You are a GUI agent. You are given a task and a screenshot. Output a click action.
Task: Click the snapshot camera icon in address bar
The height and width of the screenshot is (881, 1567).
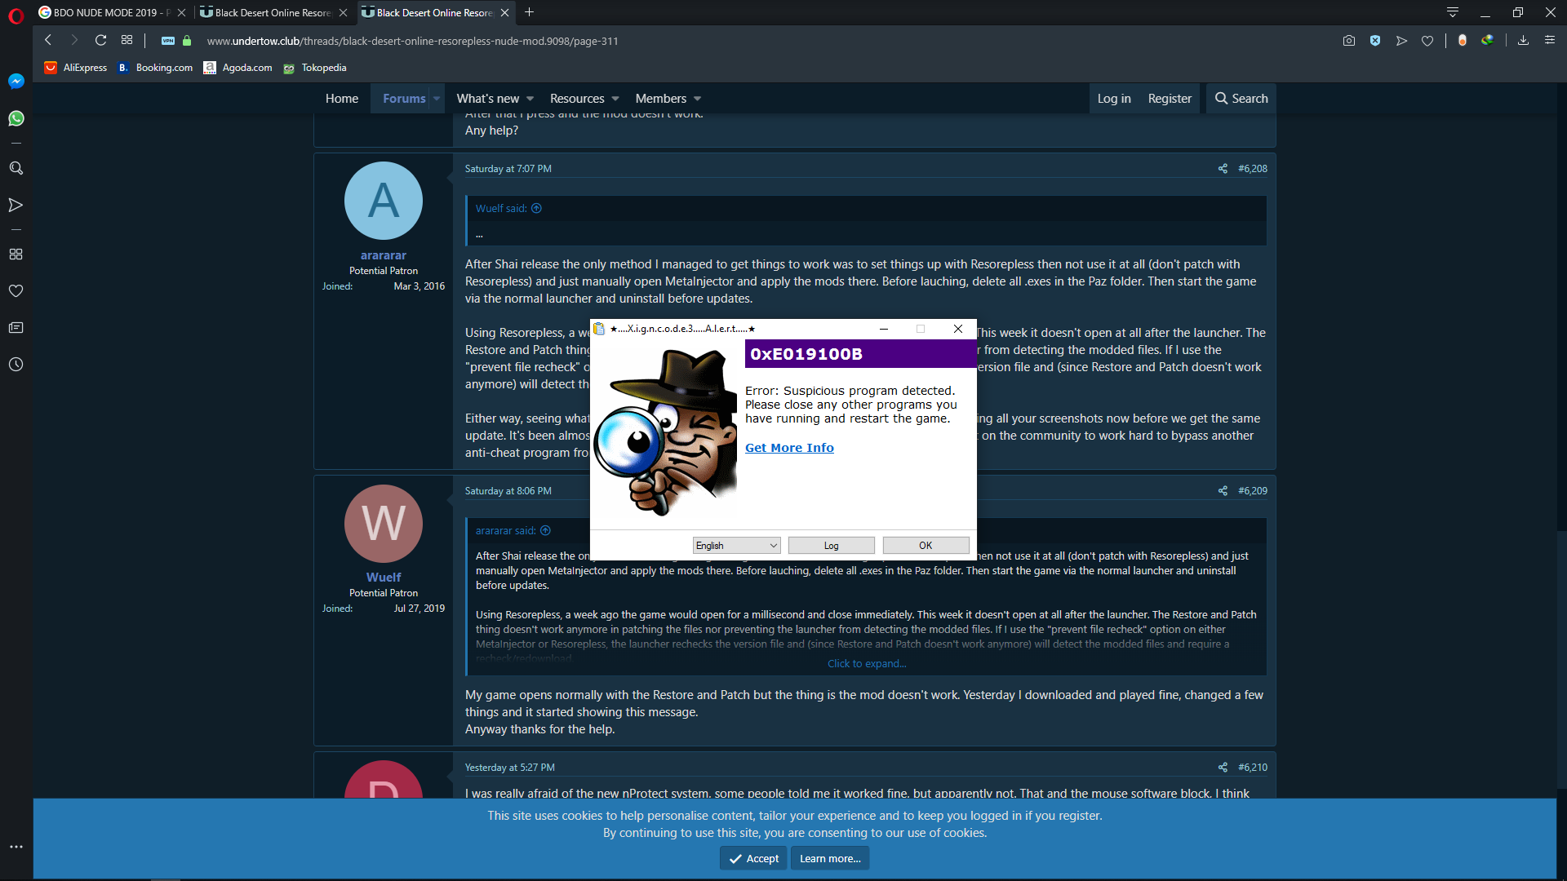point(1348,41)
